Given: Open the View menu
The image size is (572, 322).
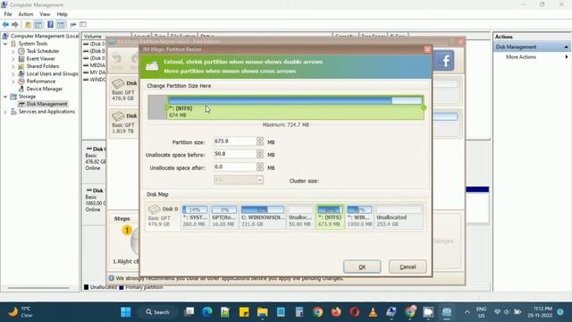Looking at the screenshot, I should click(x=45, y=14).
